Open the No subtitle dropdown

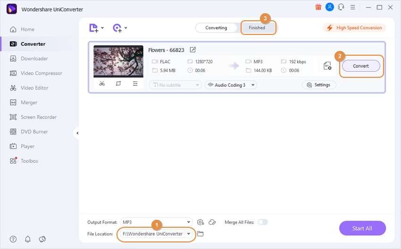pyautogui.click(x=175, y=85)
